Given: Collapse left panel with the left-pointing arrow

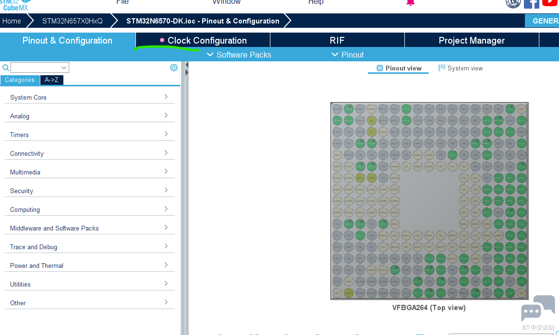Looking at the screenshot, I should (x=187, y=65).
